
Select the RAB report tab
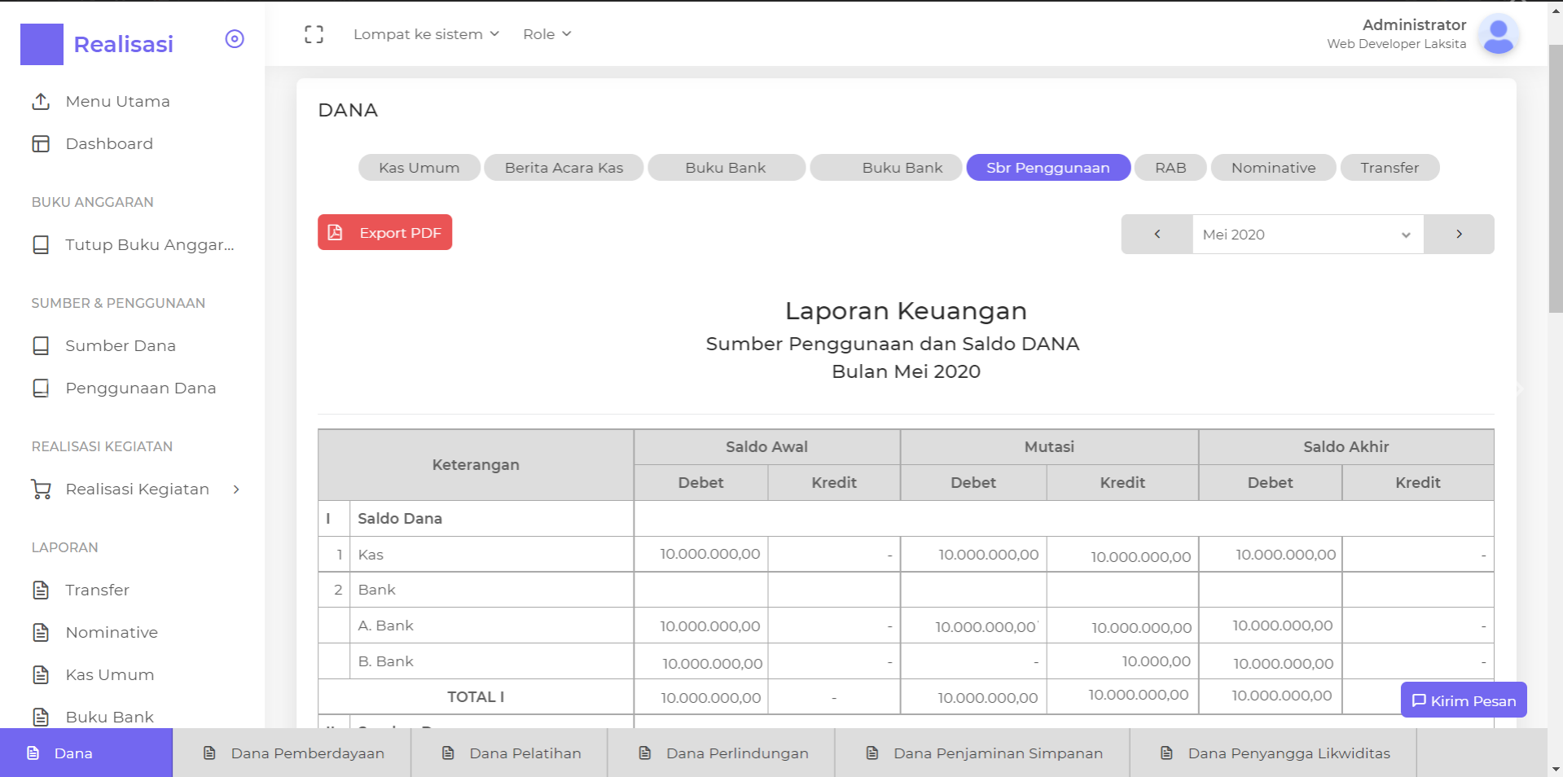click(1170, 167)
